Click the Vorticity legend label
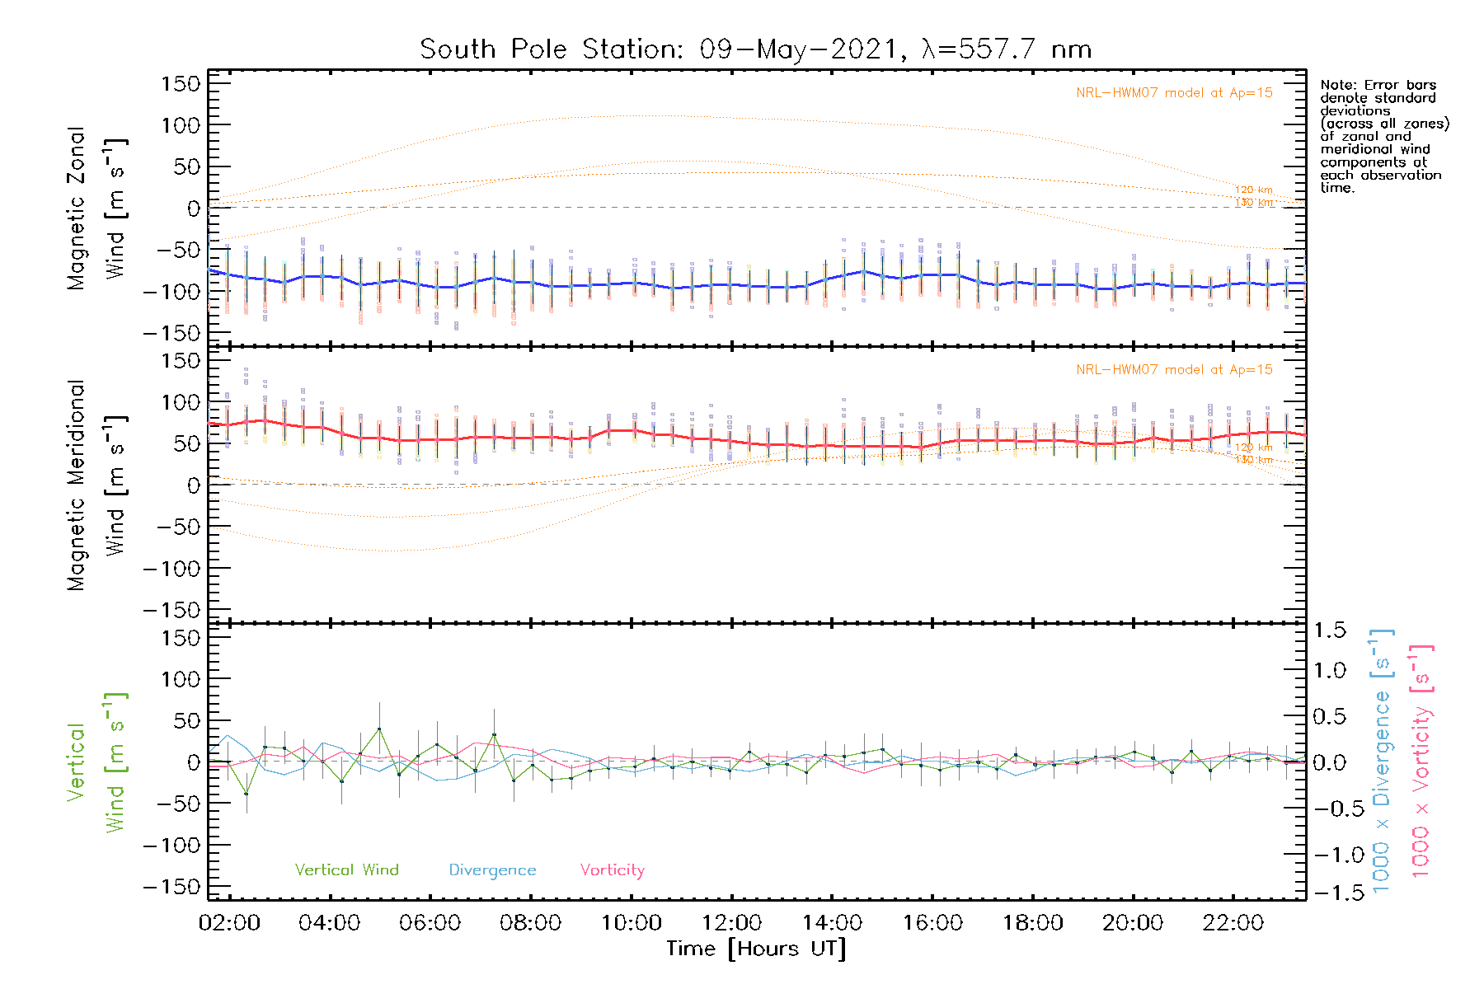The image size is (1484, 989). (x=612, y=870)
